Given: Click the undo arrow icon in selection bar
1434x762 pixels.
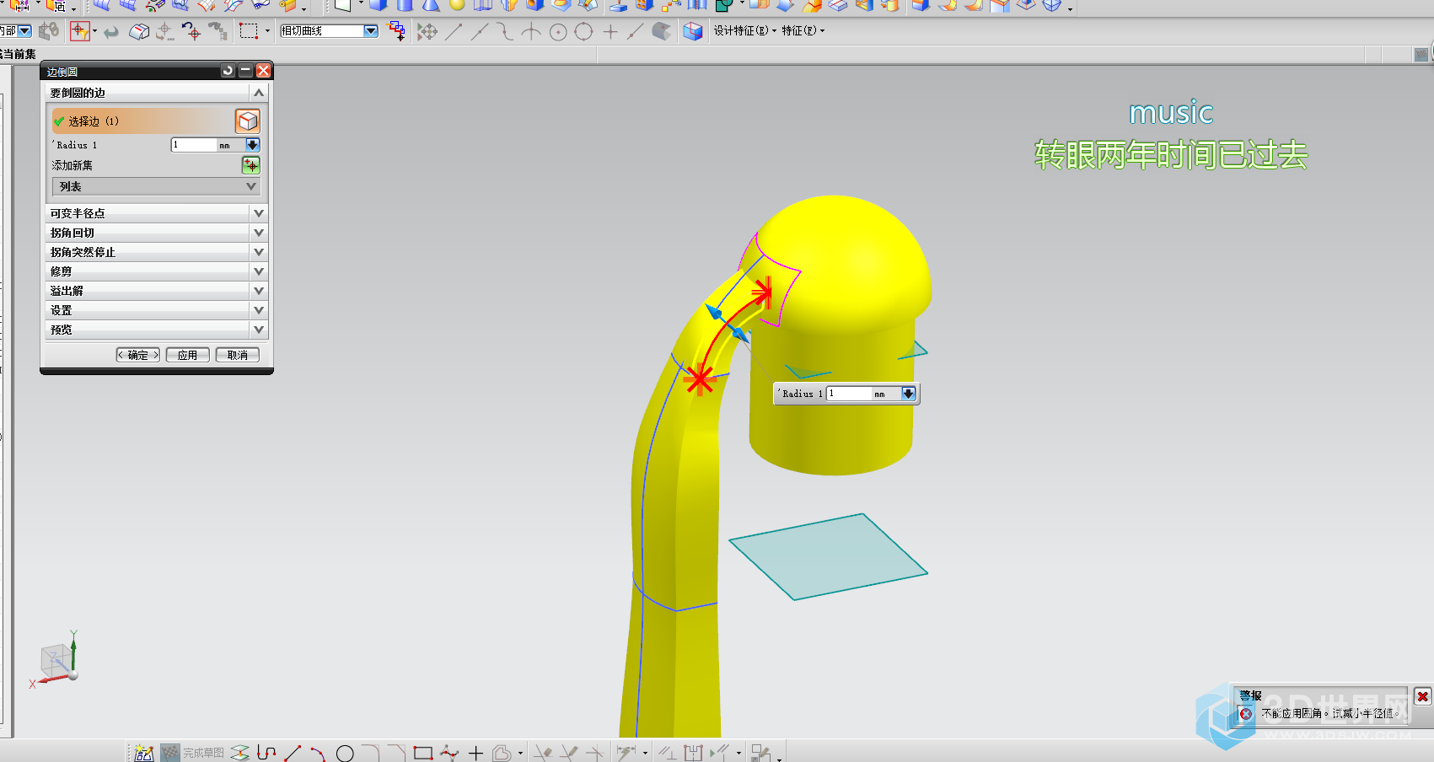Looking at the screenshot, I should coord(111,32).
